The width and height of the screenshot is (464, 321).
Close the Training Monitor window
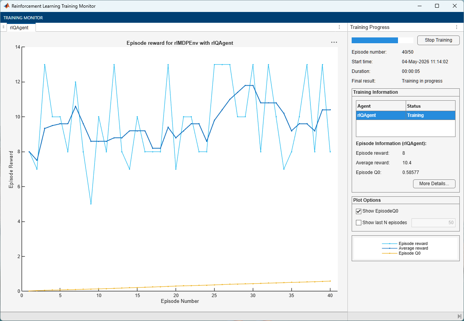pyautogui.click(x=455, y=6)
